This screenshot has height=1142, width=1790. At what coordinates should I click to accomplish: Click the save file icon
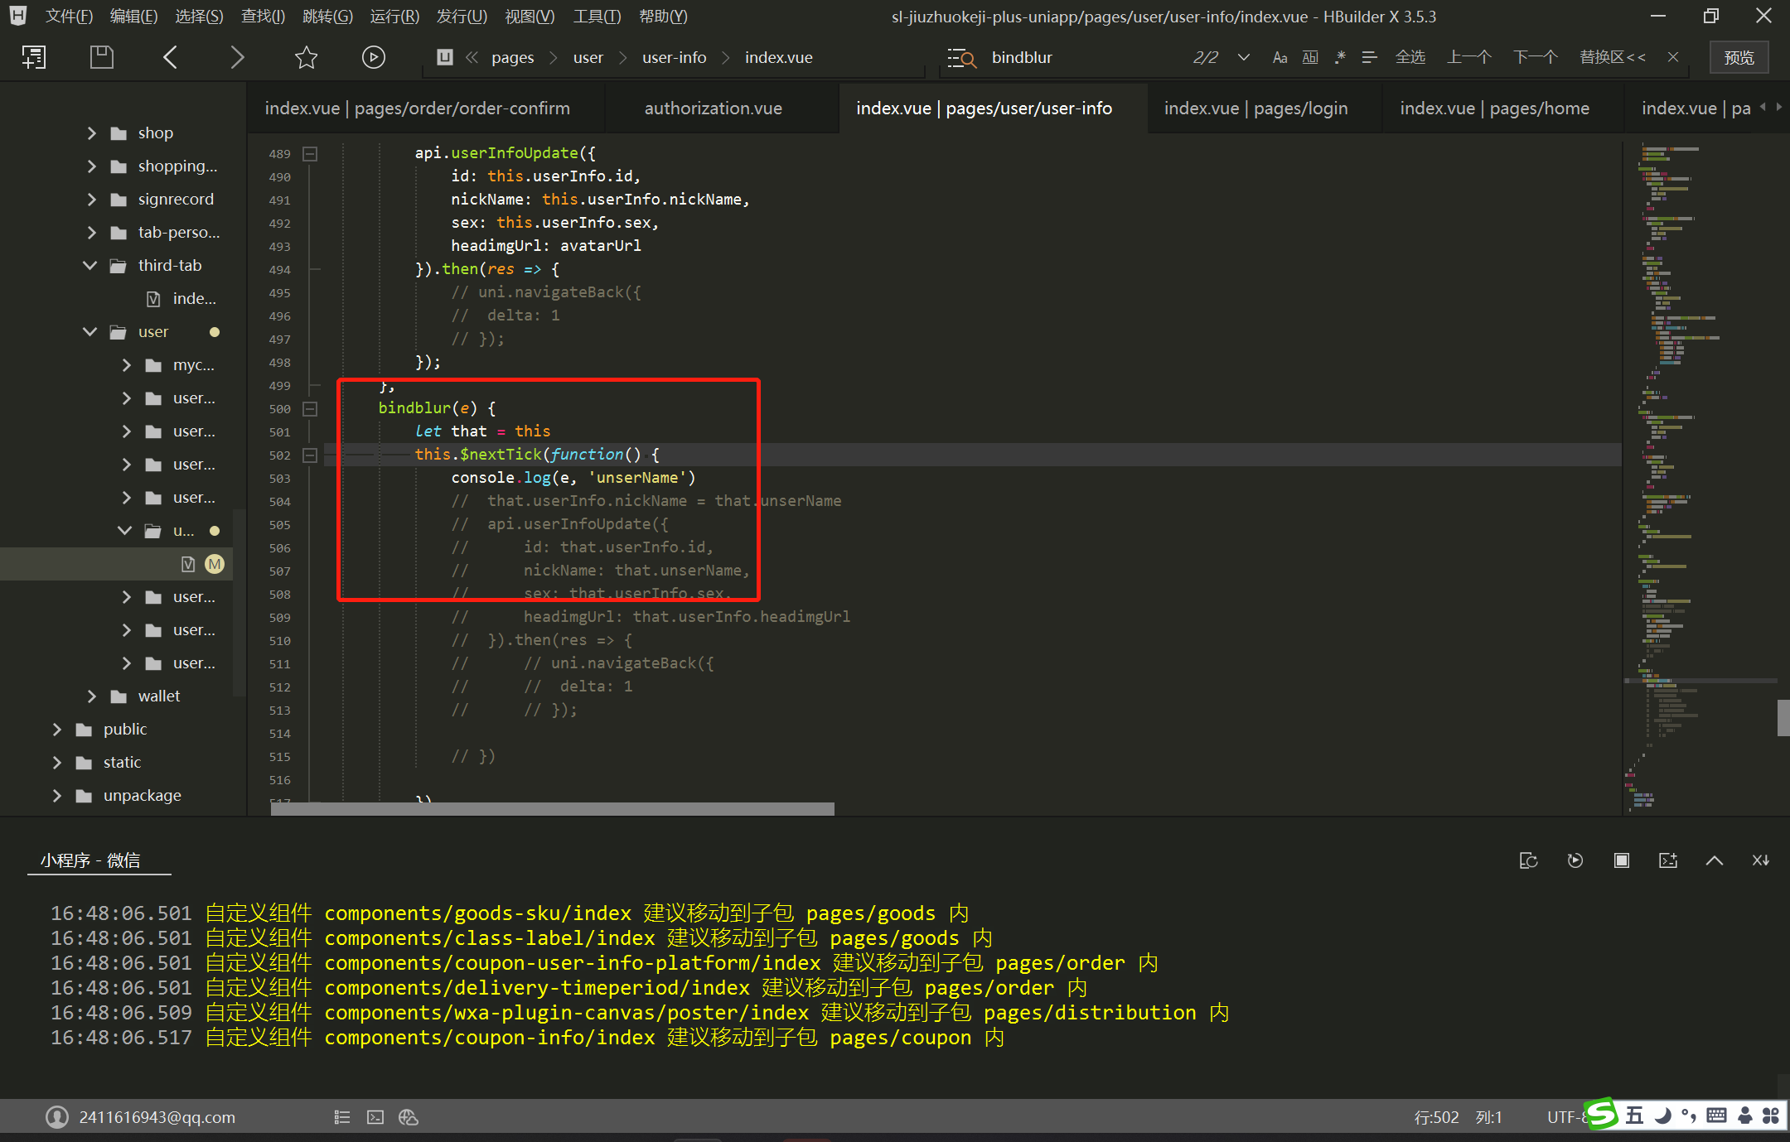101,57
